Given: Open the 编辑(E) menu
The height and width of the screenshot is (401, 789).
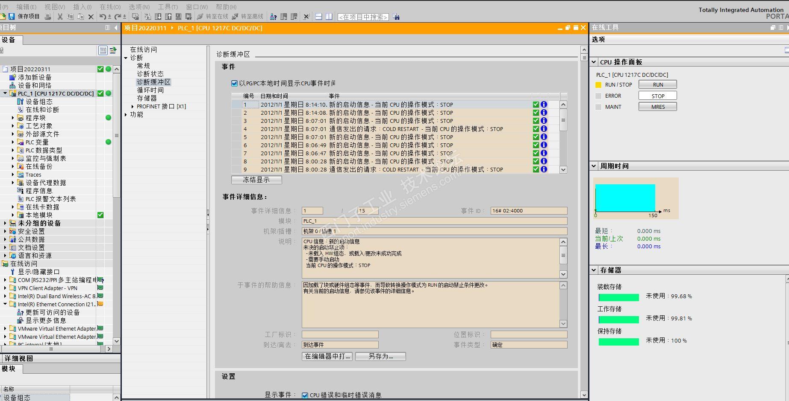Looking at the screenshot, I should [26, 7].
